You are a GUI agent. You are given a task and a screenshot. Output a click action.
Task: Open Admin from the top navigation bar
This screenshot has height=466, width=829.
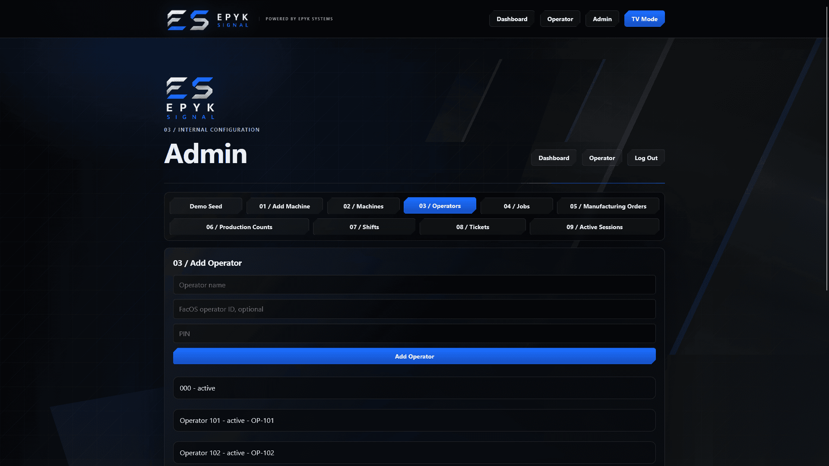(x=602, y=19)
